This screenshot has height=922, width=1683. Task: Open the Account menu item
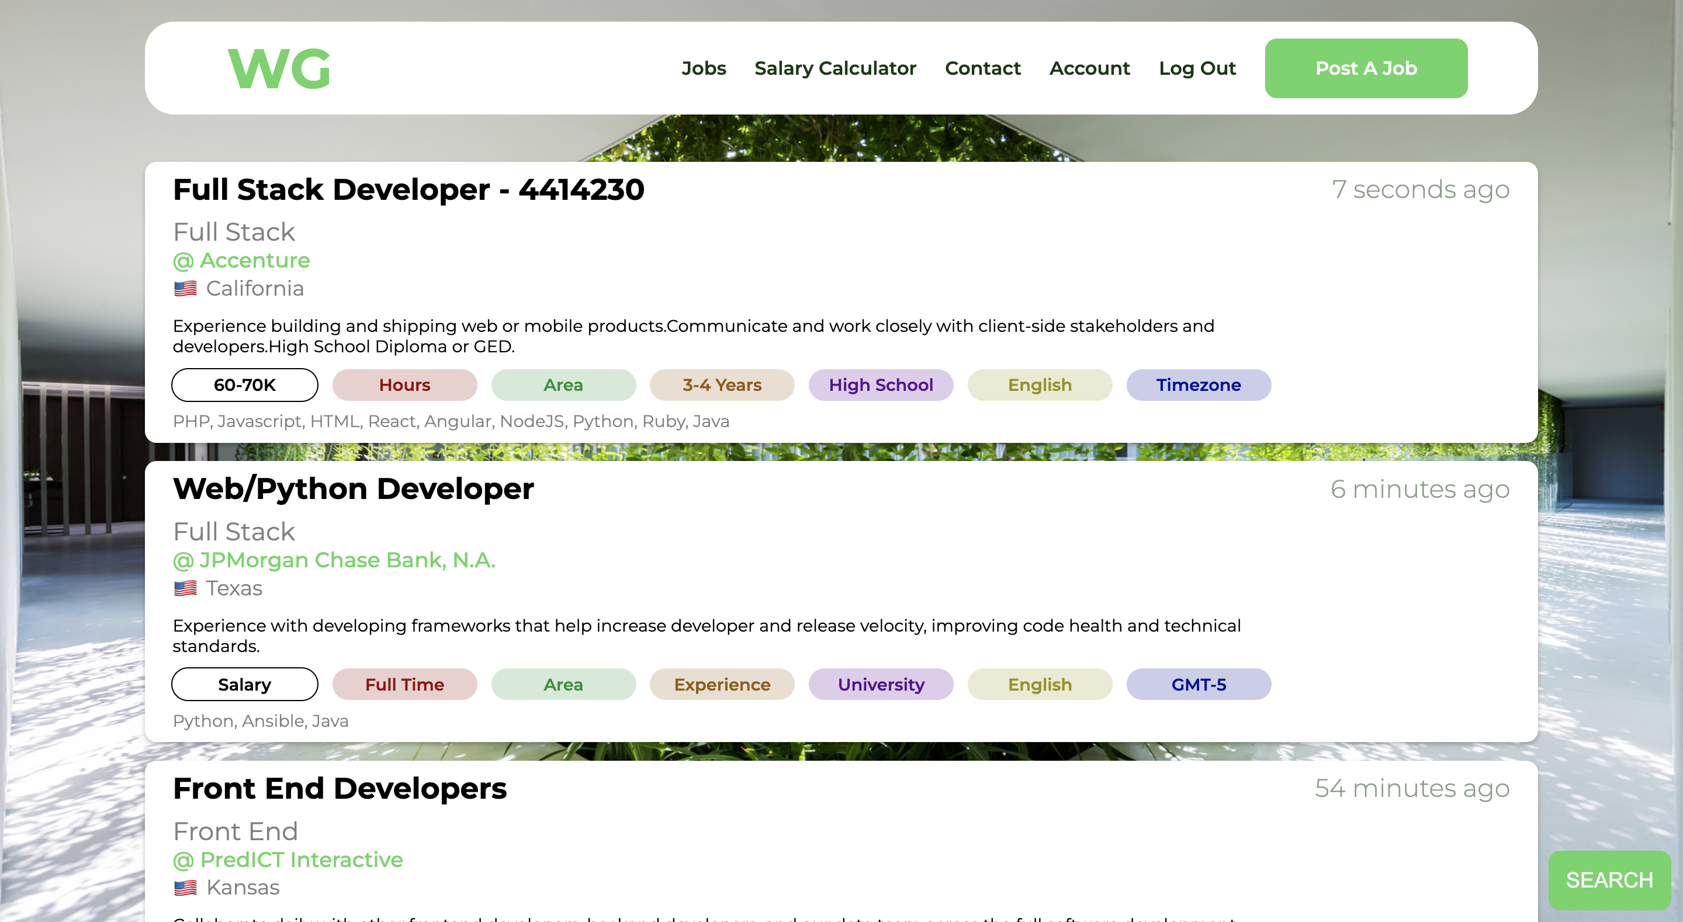[x=1090, y=68]
